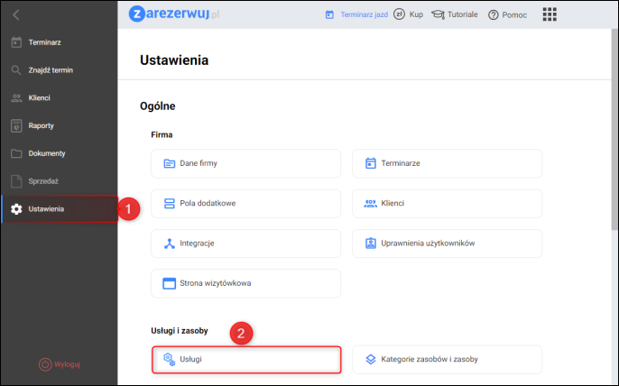Click the Raporty report icon

16,125
